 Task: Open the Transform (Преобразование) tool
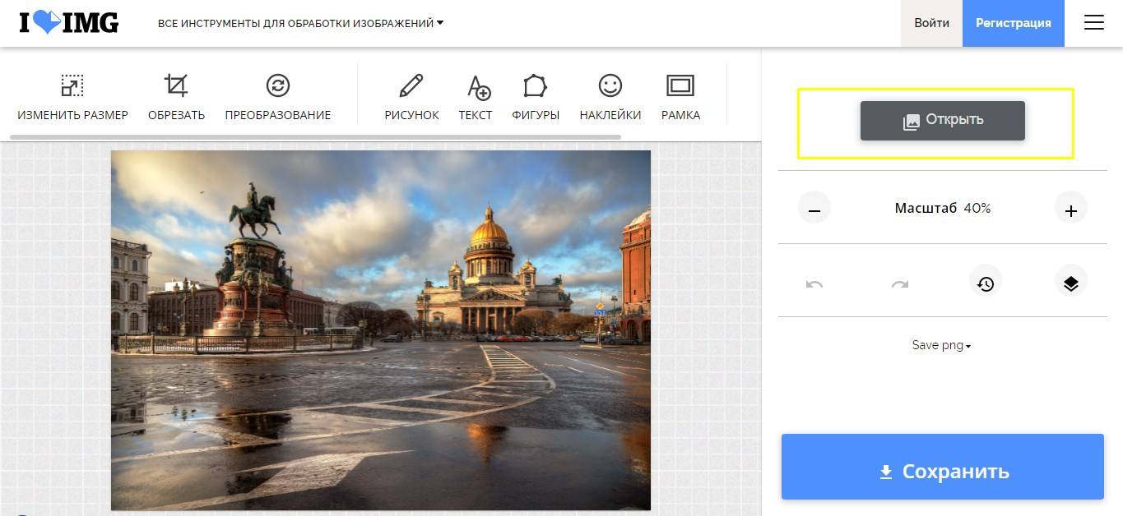point(278,97)
